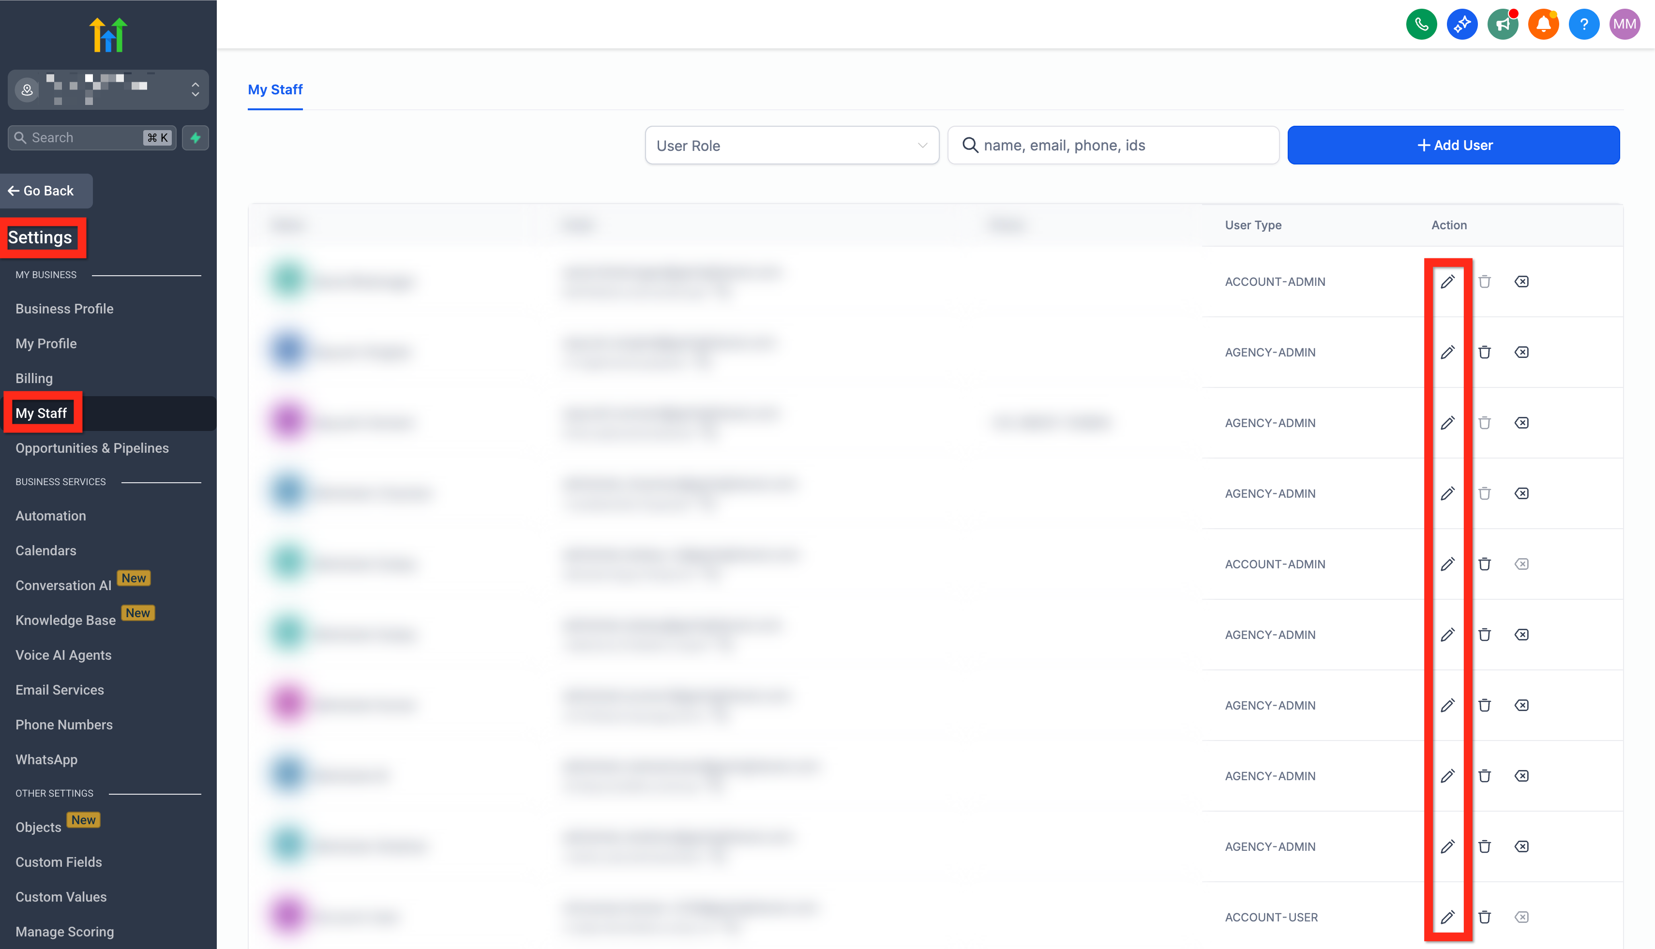
Task: Delete the ACCOUNT-USER row with trash icon
Action: 1484,917
